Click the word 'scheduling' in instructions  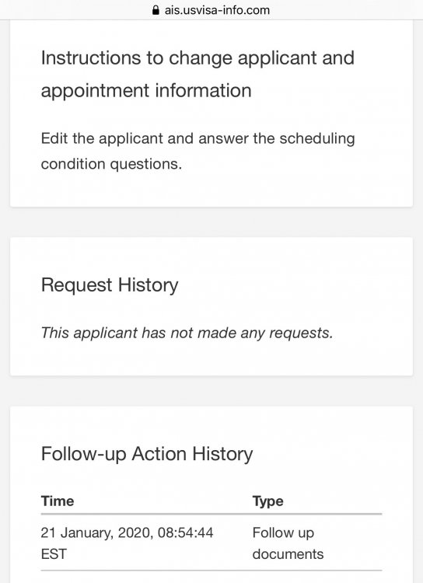(317, 138)
